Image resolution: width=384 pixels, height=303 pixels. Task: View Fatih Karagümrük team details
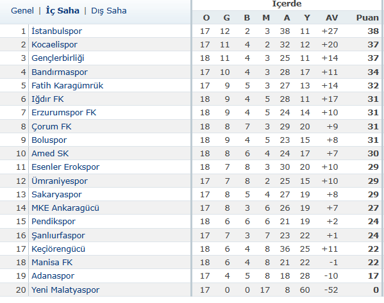click(67, 86)
